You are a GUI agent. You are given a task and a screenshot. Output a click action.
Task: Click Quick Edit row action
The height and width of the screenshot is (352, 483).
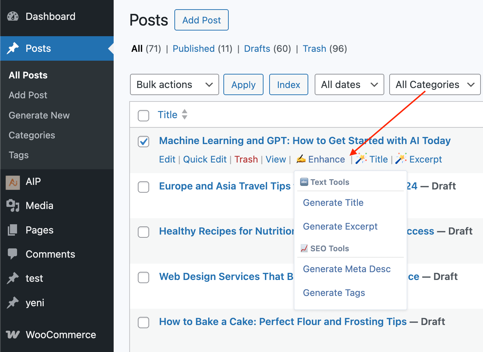tap(205, 159)
